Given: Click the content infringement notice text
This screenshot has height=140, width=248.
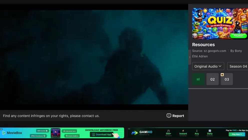Looking at the screenshot, I should (51, 116).
